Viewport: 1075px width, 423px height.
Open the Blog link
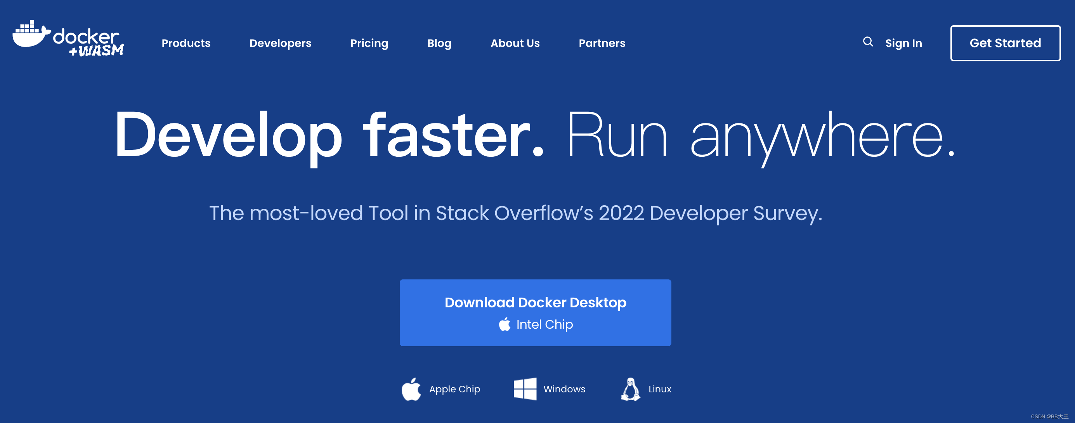point(439,43)
